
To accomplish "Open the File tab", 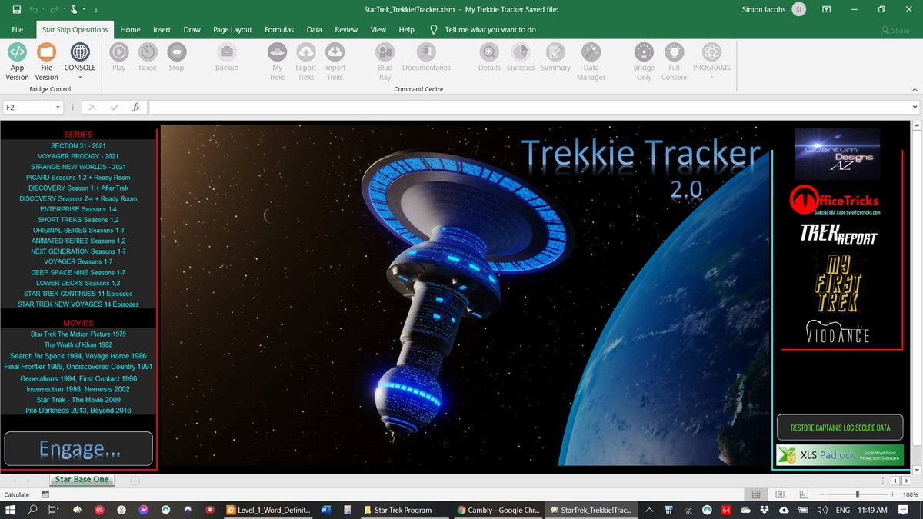I will 17,29.
